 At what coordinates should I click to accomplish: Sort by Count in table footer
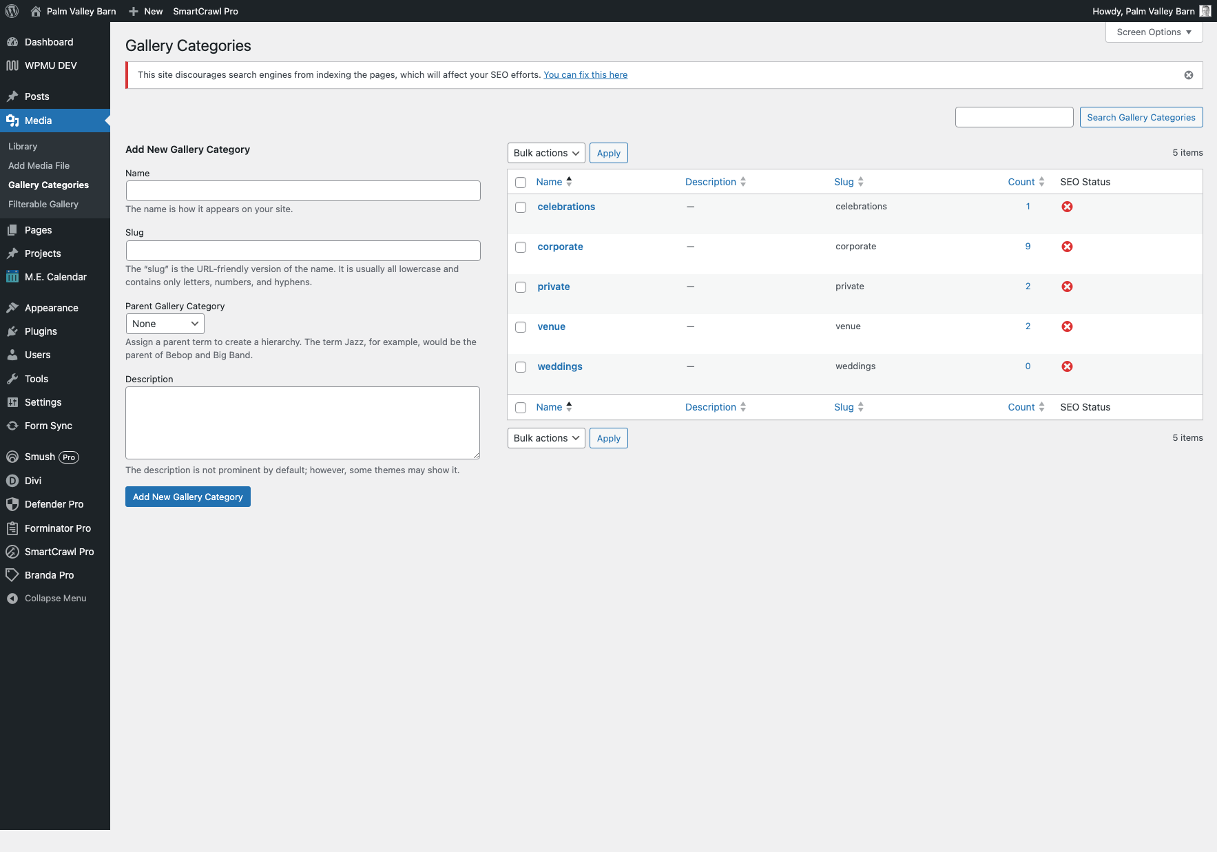(1026, 407)
